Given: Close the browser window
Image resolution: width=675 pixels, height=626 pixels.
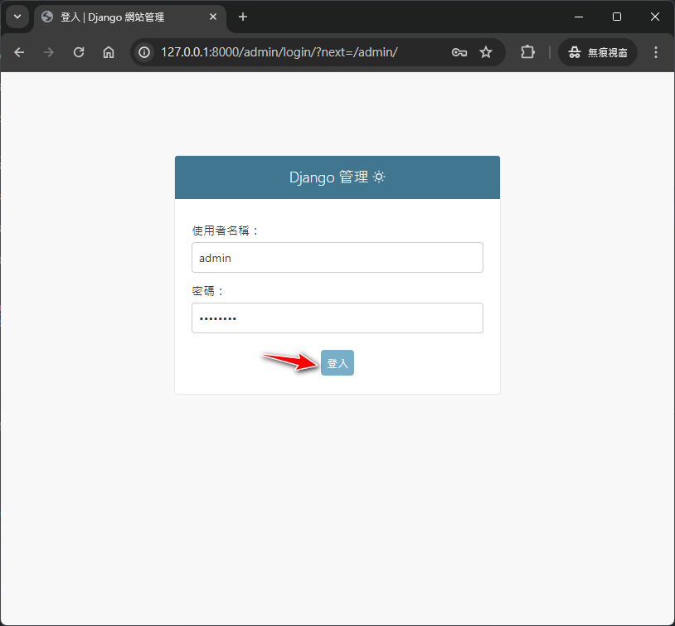Looking at the screenshot, I should pyautogui.click(x=655, y=17).
